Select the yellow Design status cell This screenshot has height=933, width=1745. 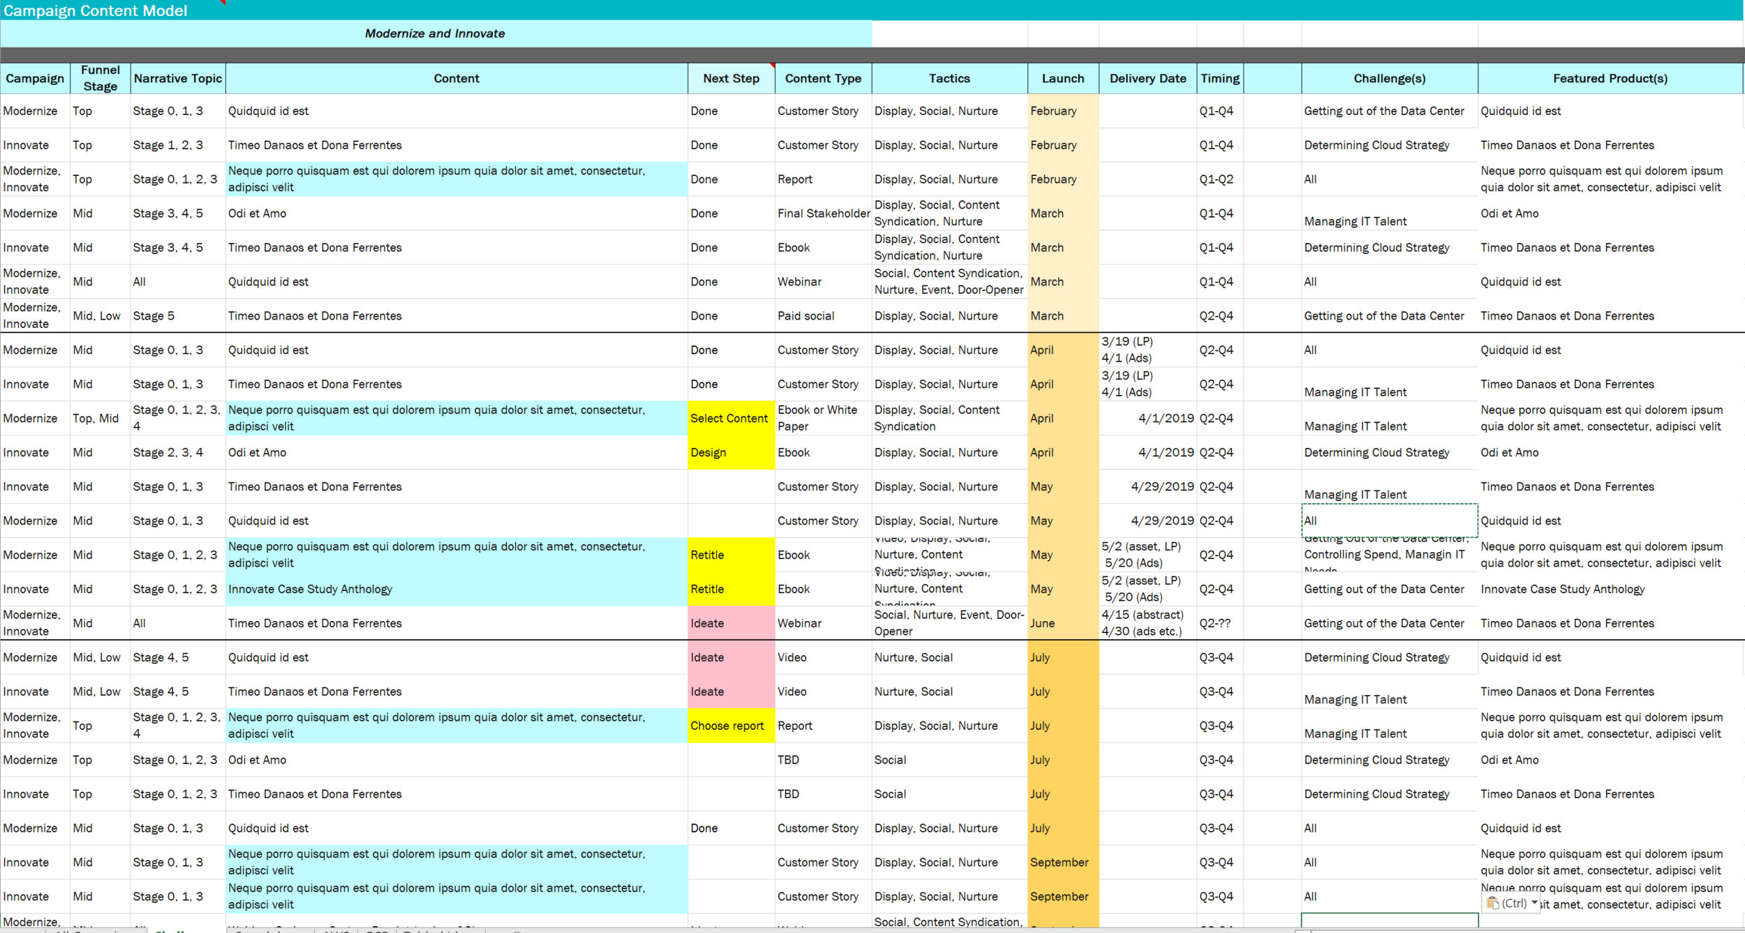[x=730, y=452]
